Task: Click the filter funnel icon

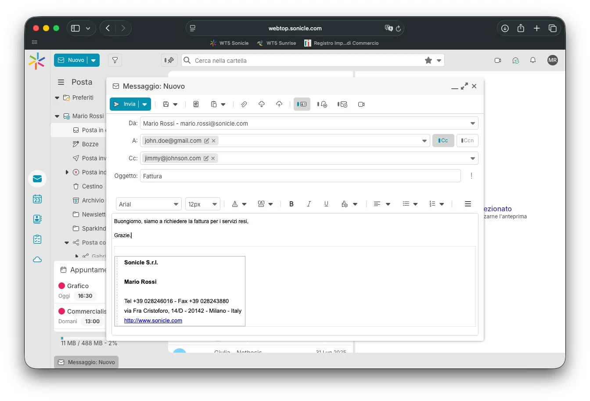Action: (115, 60)
